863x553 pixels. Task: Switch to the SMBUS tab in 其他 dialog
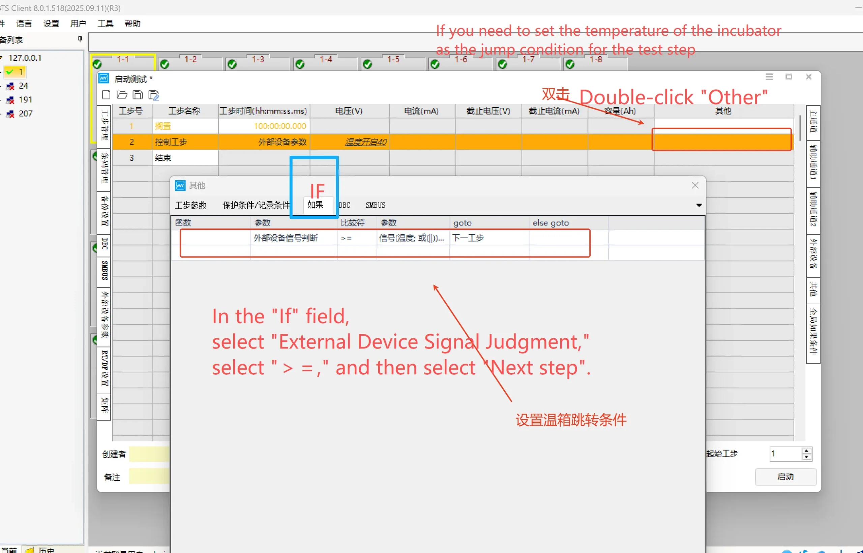(375, 206)
